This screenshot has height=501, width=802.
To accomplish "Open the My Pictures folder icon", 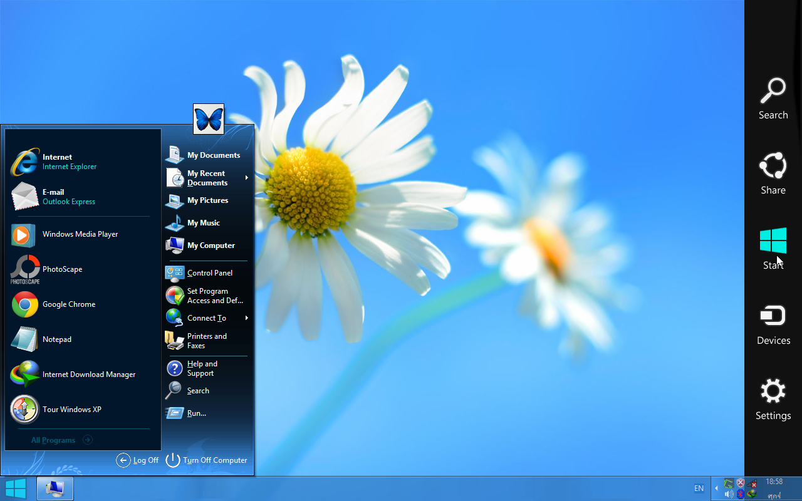I will (x=174, y=200).
